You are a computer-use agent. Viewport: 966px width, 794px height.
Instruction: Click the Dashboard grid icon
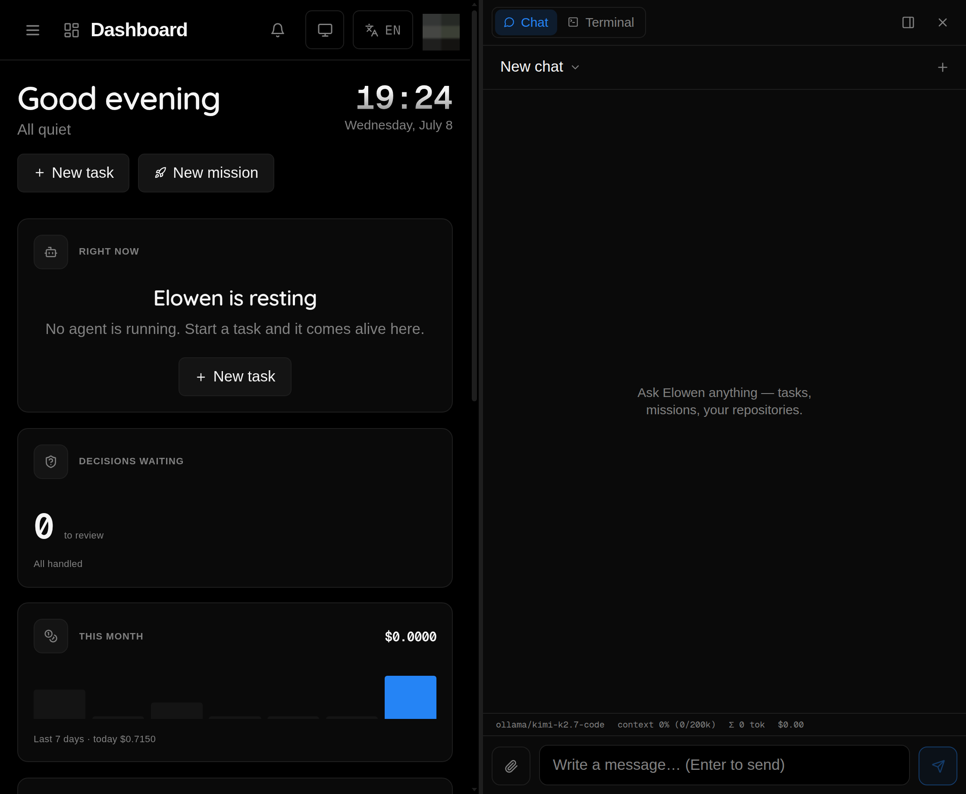(x=71, y=30)
